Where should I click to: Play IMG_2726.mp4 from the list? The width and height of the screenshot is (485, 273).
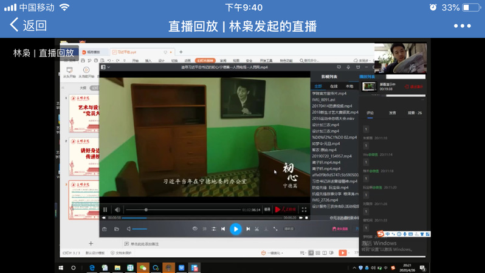click(325, 200)
